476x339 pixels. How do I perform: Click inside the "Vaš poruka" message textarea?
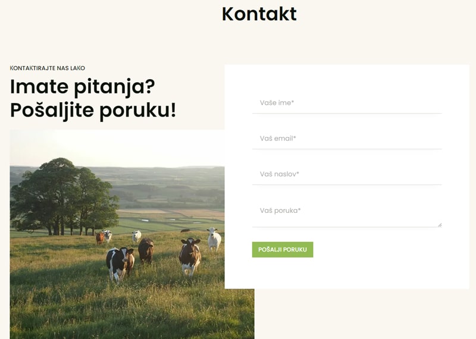tap(347, 214)
